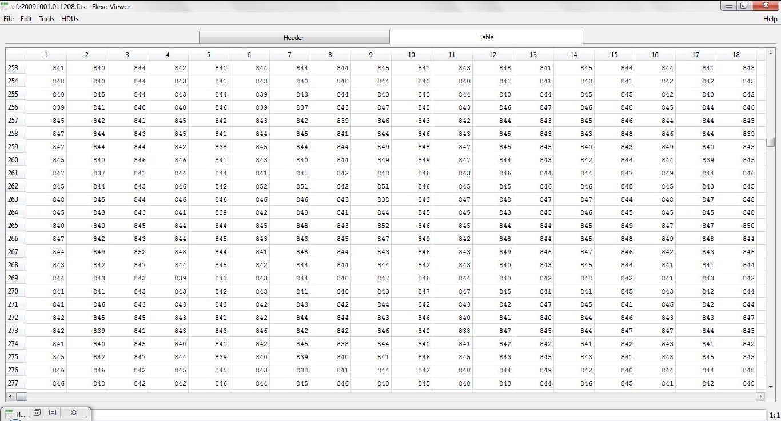The width and height of the screenshot is (781, 421).
Task: Restore the minimized fl... subwindow
Action: 37,412
